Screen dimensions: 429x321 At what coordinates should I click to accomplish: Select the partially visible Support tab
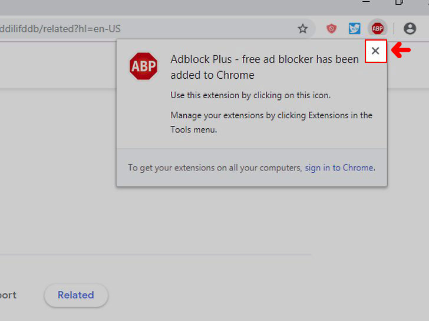point(8,295)
